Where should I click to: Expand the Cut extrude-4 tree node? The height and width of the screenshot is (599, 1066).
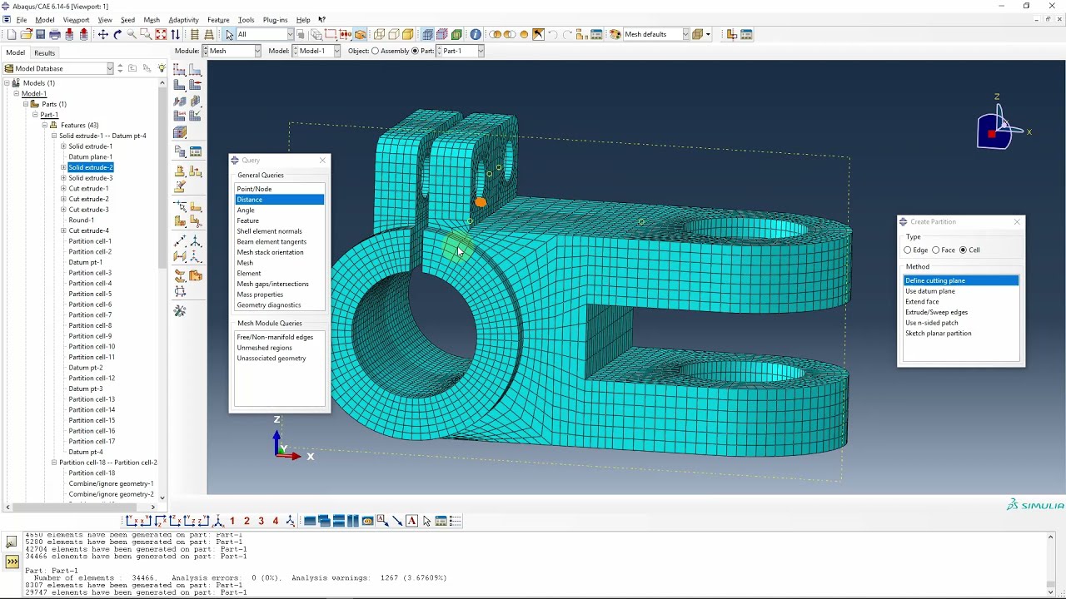[63, 230]
